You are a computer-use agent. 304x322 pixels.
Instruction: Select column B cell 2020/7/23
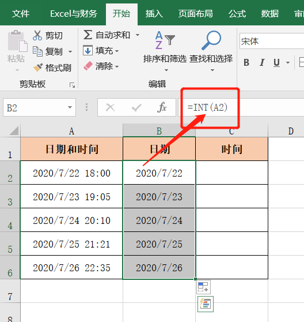coord(159,196)
